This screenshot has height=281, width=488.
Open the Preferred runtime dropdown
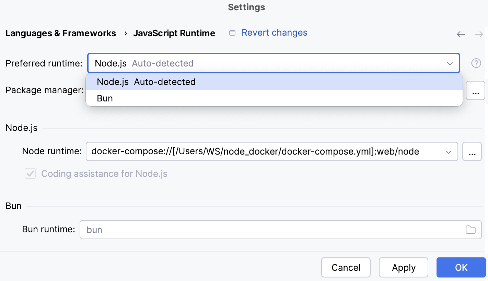pos(450,63)
